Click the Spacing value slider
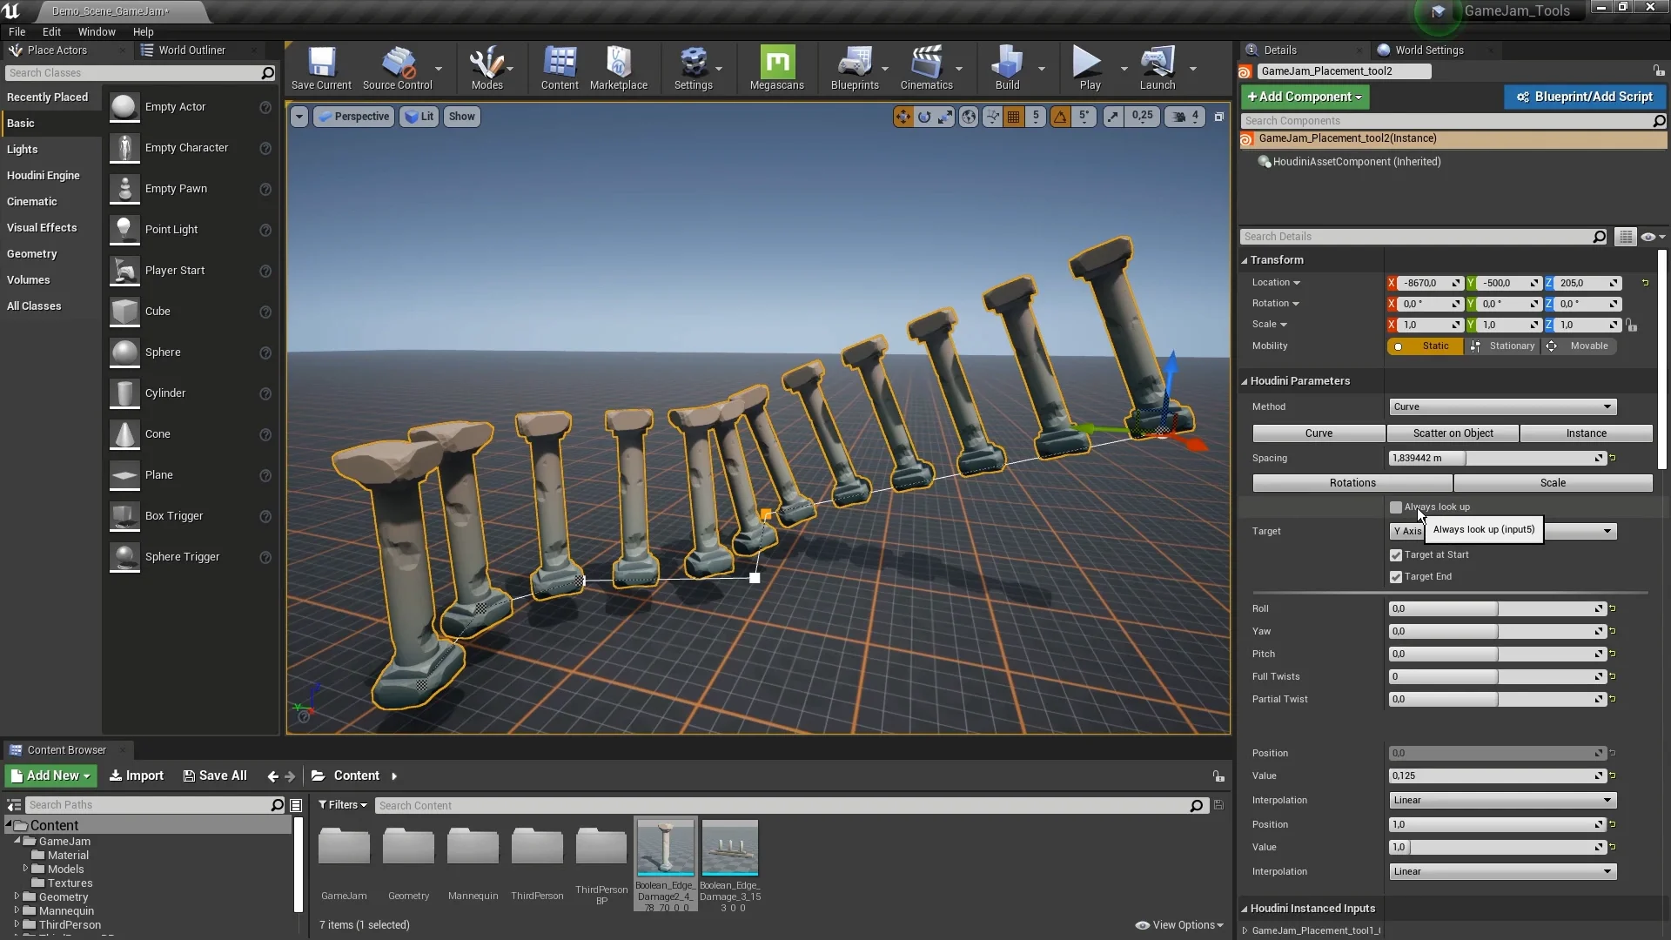 tap(1496, 459)
